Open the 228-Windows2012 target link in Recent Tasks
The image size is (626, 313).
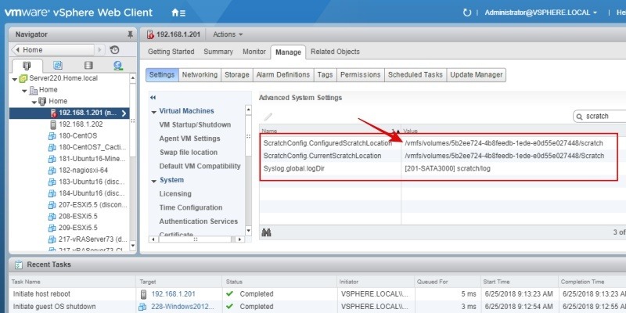[x=182, y=307]
